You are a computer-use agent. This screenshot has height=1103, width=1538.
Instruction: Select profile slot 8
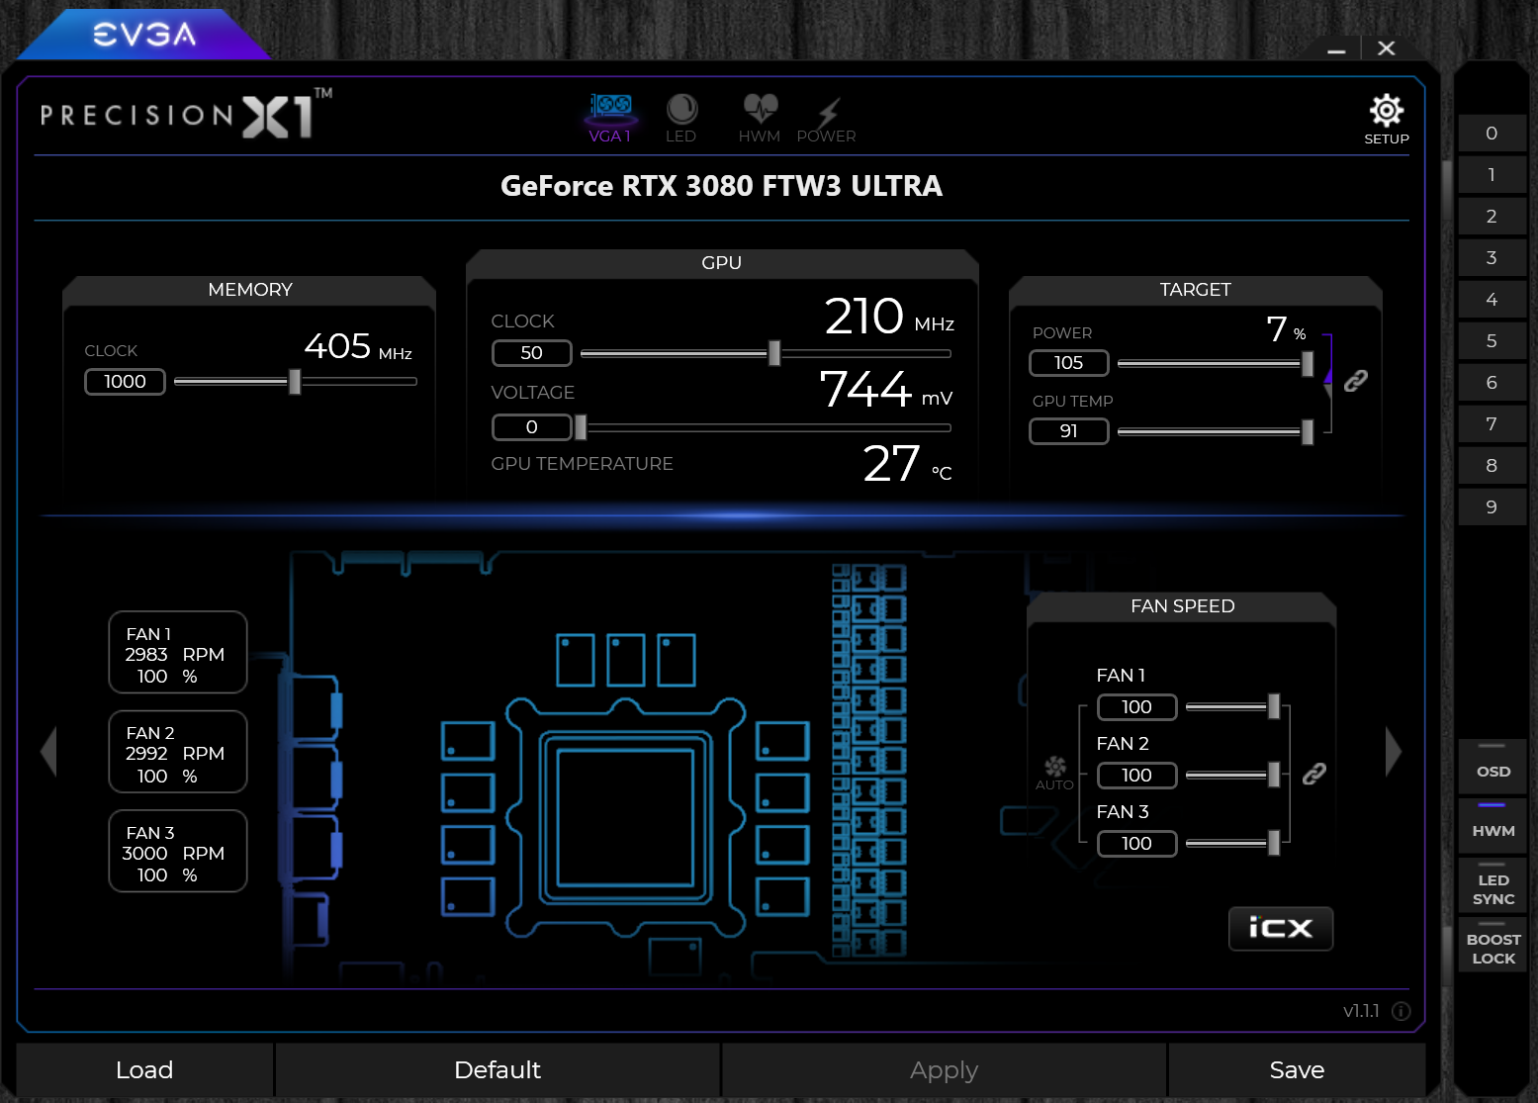pyautogui.click(x=1492, y=466)
